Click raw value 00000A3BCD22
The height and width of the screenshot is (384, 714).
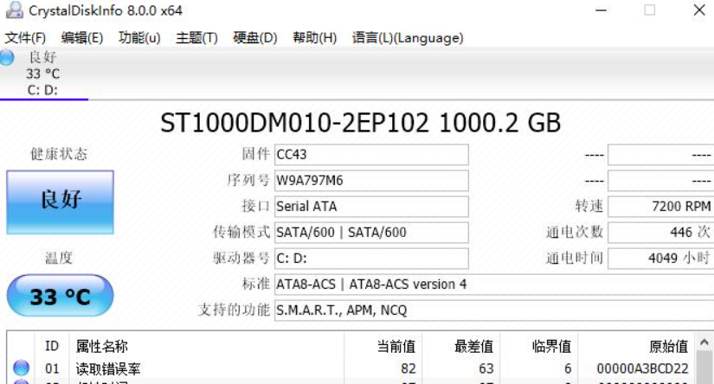coord(642,368)
